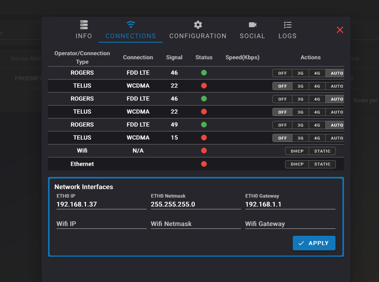
Task: Select 4G on the second TELUS row
Action: [x=317, y=112]
